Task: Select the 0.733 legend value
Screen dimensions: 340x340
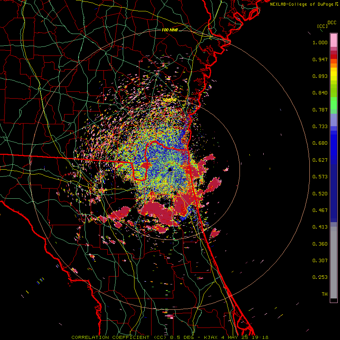Action: [x=320, y=127]
